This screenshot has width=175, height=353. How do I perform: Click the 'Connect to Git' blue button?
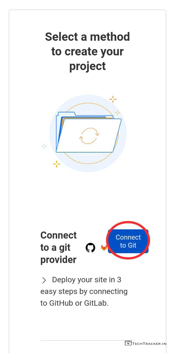pos(128,241)
